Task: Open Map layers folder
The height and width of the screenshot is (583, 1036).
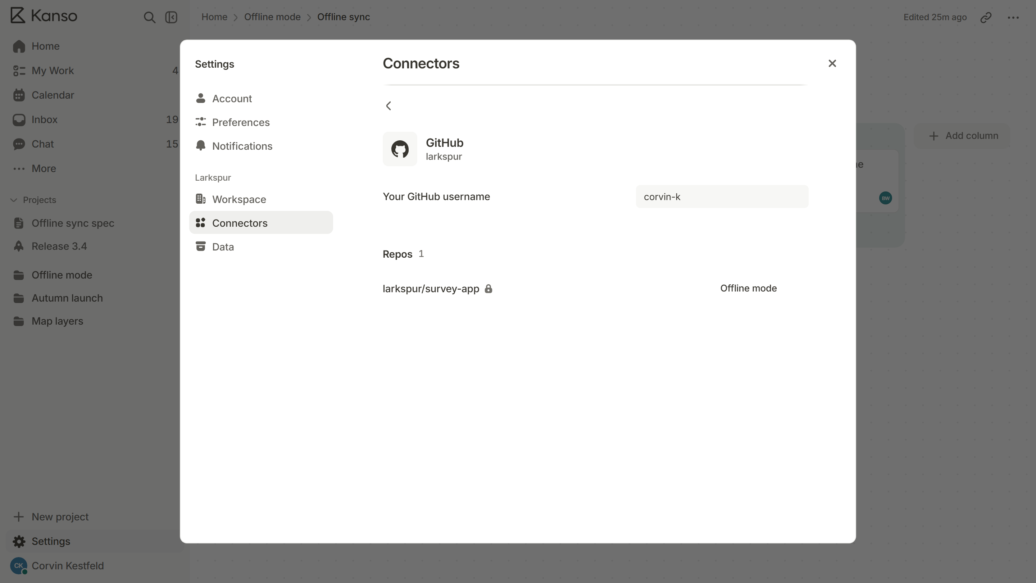Action: (x=95, y=321)
